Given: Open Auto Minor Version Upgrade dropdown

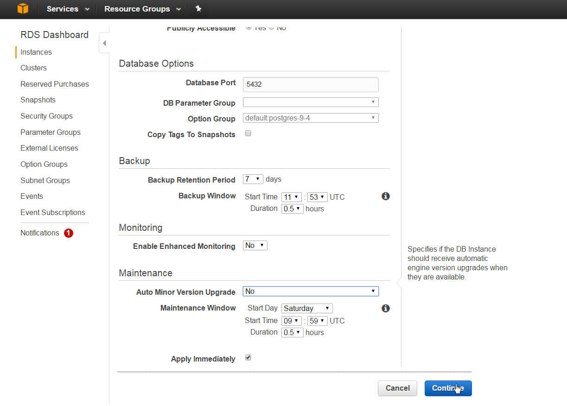Looking at the screenshot, I should (311, 291).
